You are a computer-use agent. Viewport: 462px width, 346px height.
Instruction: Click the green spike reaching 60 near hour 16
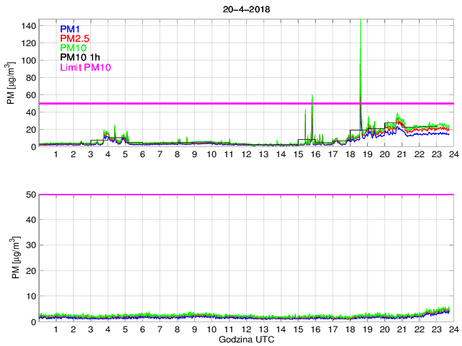312,97
